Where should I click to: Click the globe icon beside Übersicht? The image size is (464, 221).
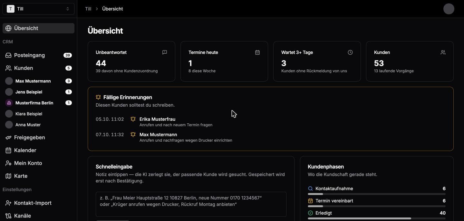pos(8,28)
